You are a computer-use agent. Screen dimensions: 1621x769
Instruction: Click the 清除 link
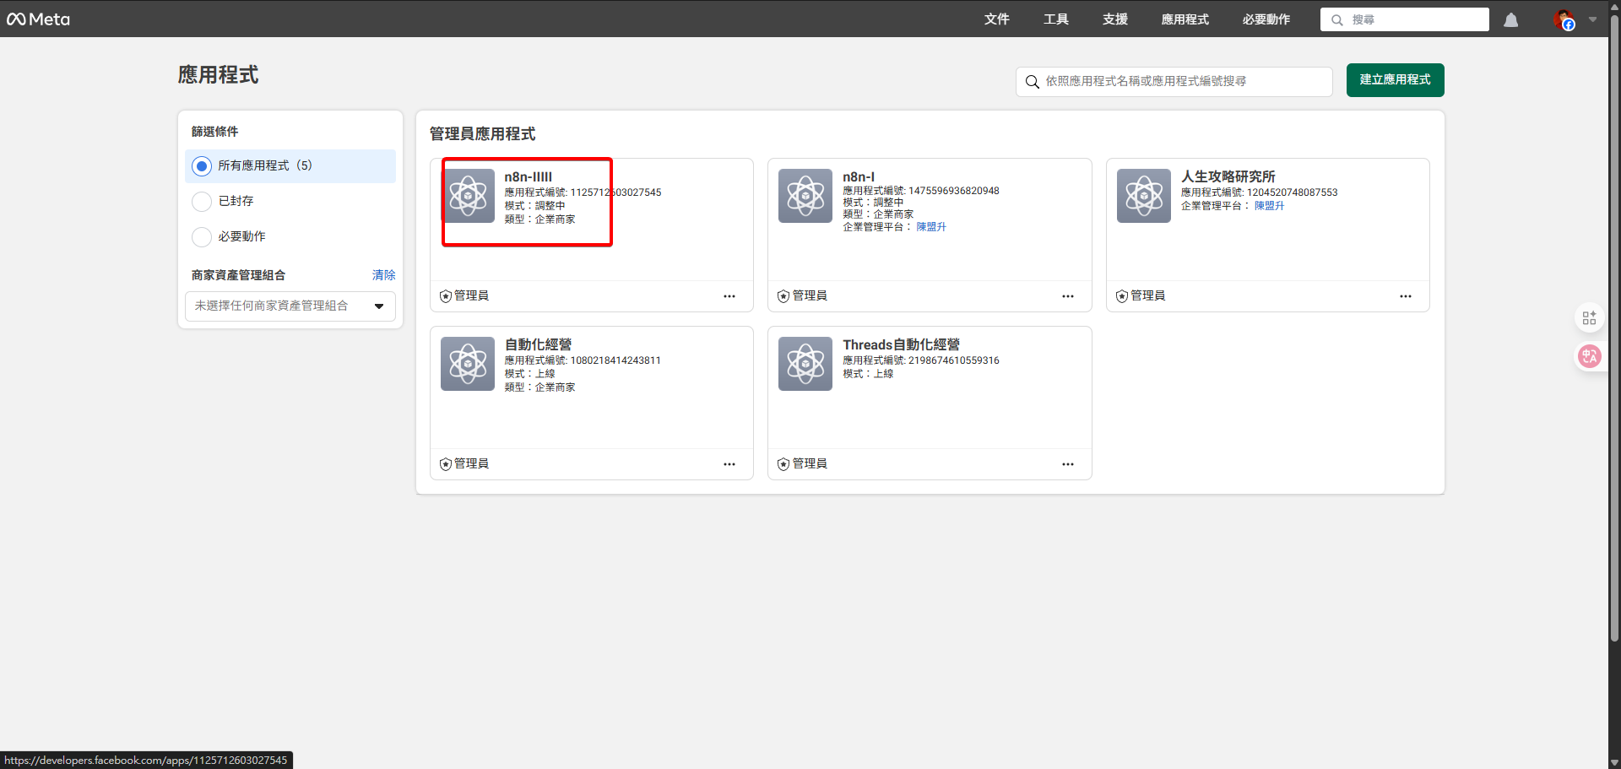pos(383,275)
